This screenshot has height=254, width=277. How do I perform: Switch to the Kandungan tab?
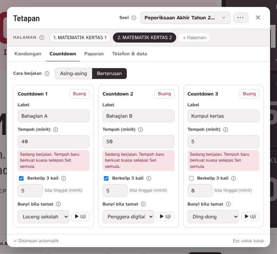coord(28,54)
